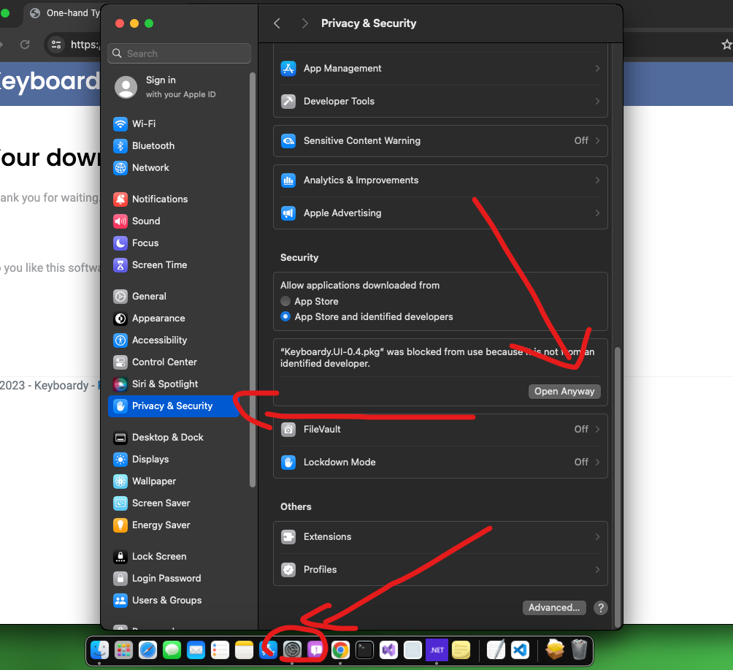Click the General gear icon in sidebar

(x=120, y=297)
